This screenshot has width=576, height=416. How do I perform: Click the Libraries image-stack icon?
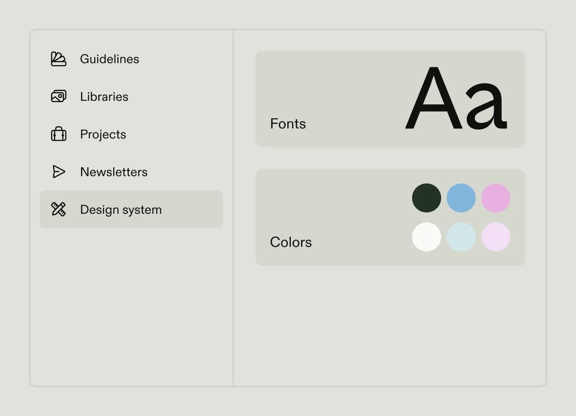point(58,96)
